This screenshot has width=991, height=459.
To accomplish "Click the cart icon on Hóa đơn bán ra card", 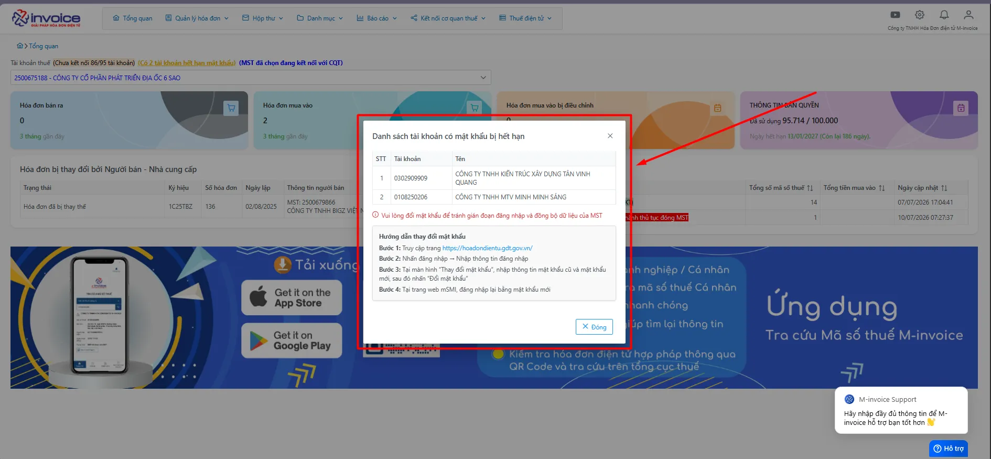I will (x=231, y=108).
